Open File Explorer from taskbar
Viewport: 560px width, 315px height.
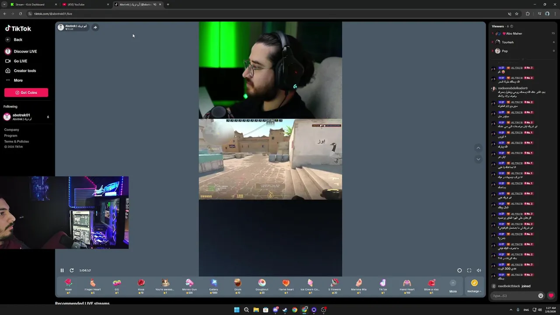256,310
